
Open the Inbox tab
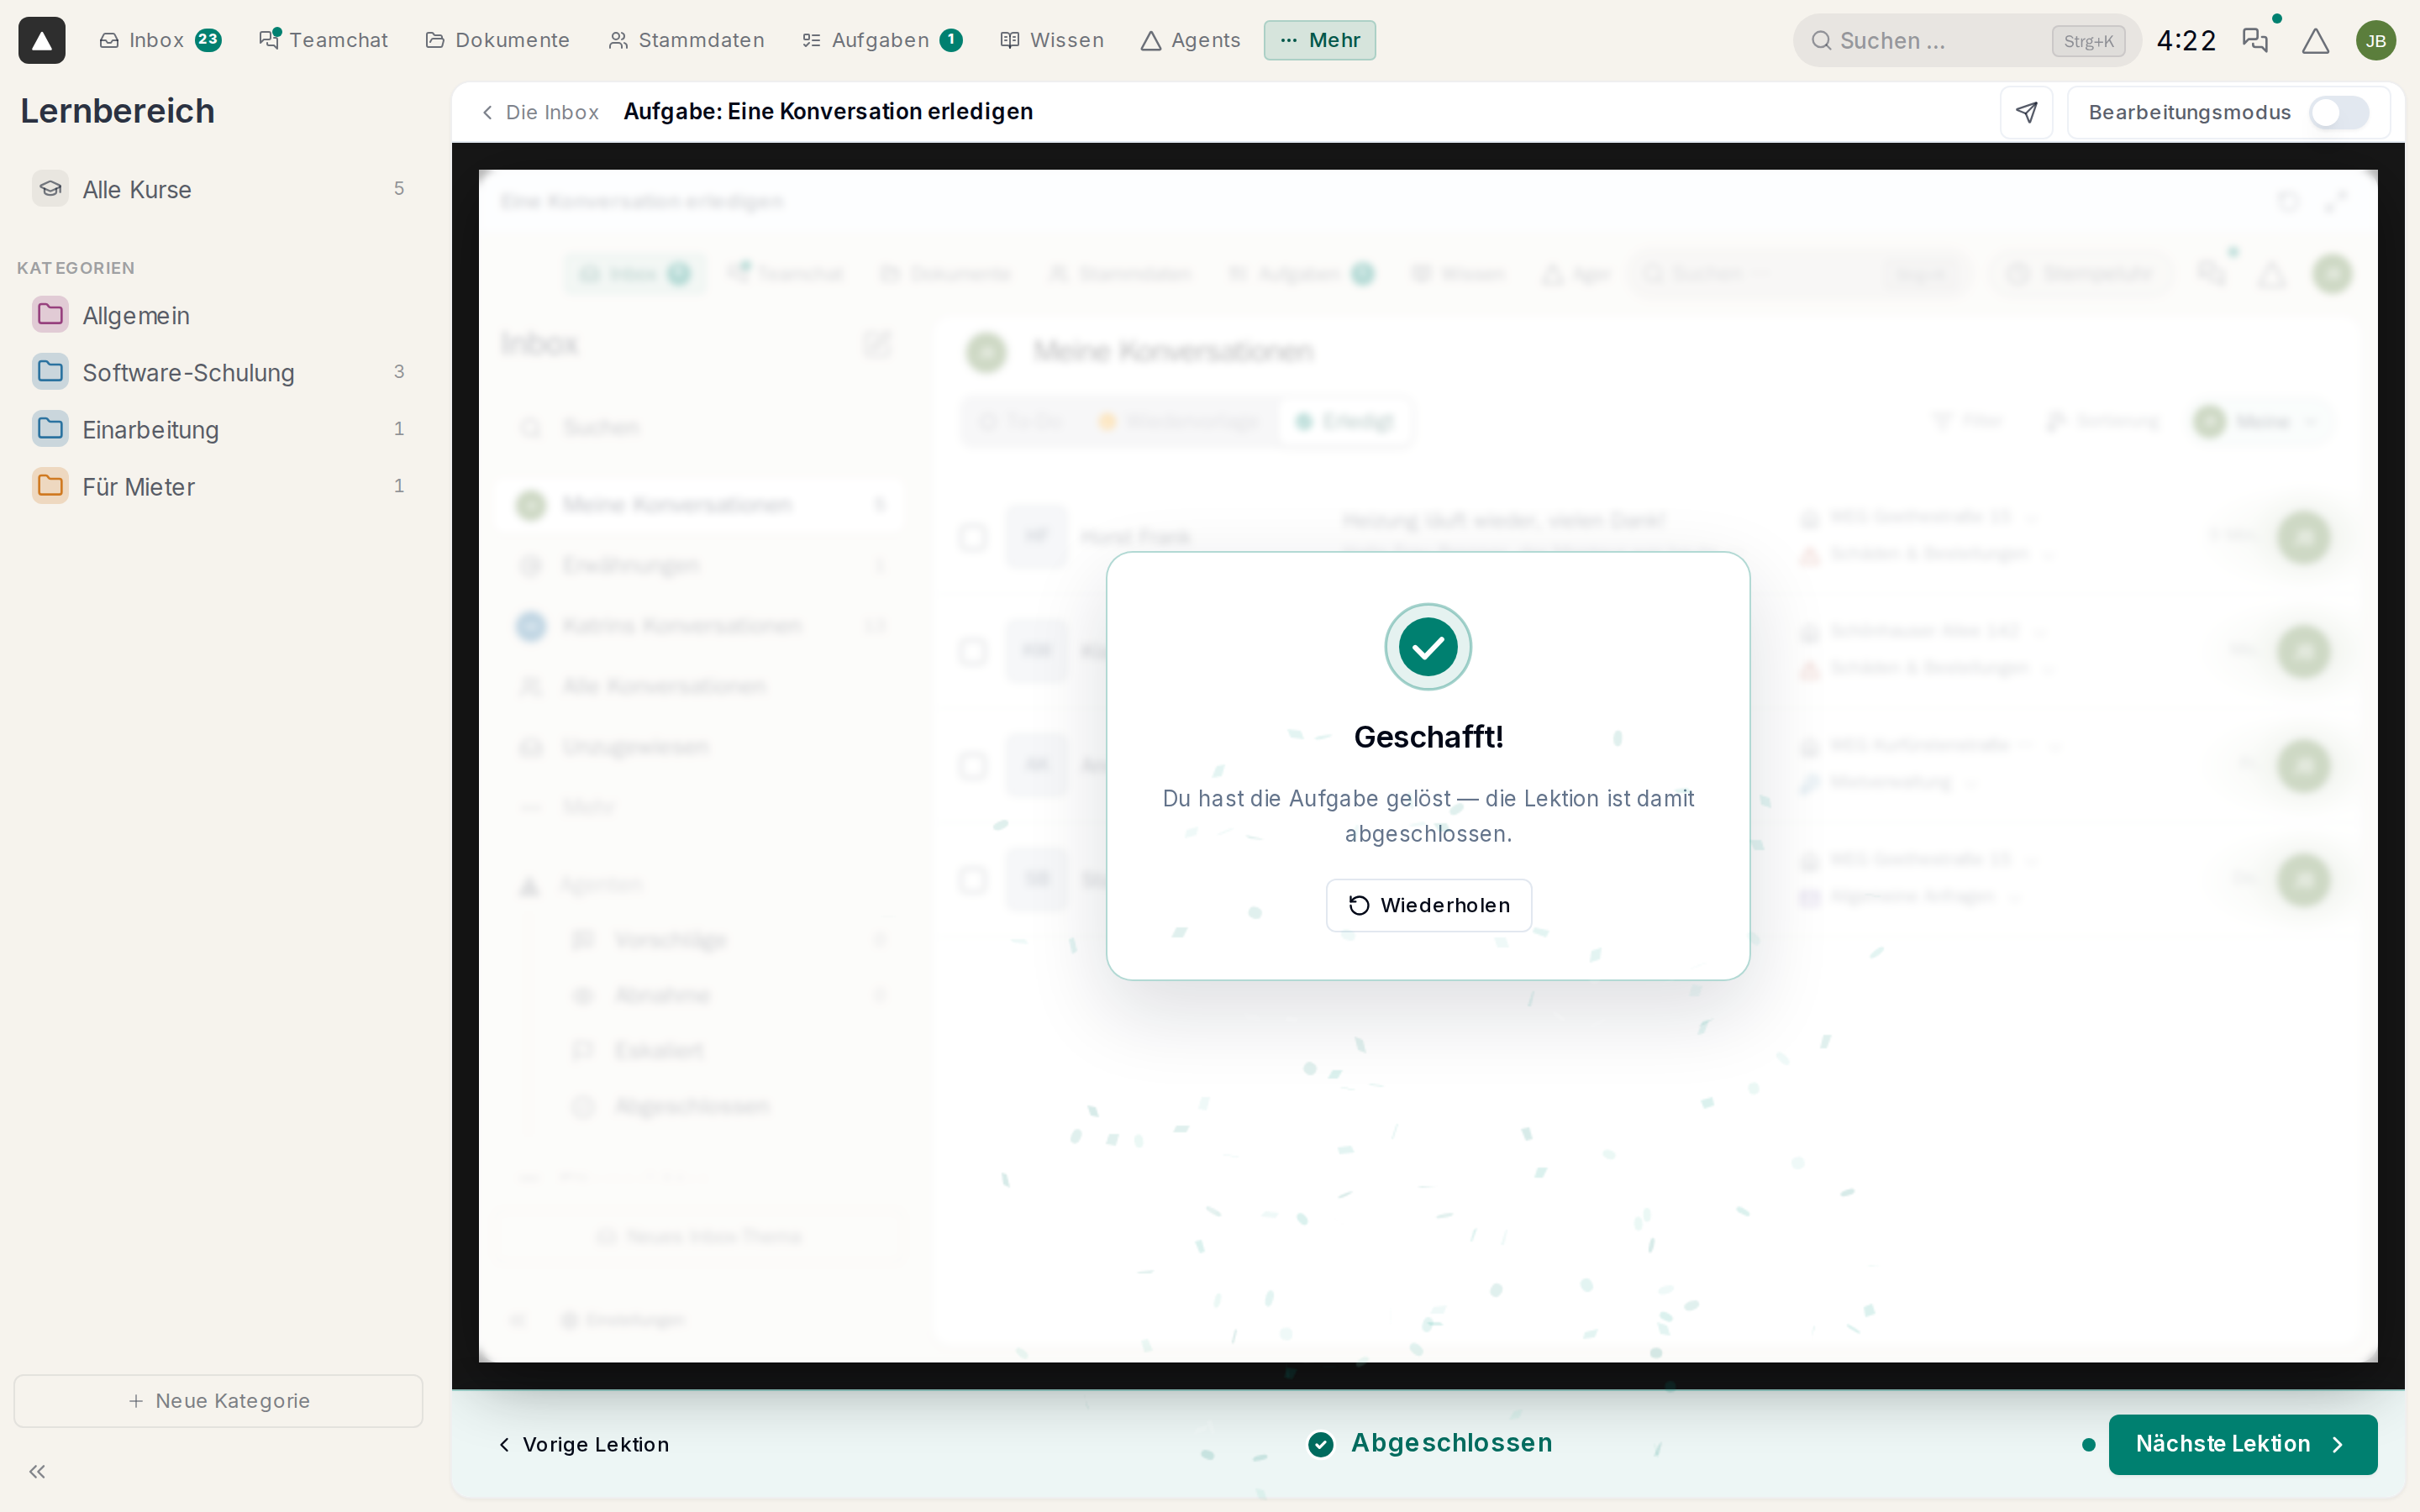pos(160,40)
